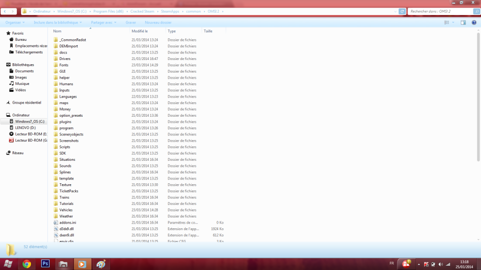This screenshot has height=270, width=481.
Task: Expand the address bar history dropdown
Action: click(x=395, y=11)
